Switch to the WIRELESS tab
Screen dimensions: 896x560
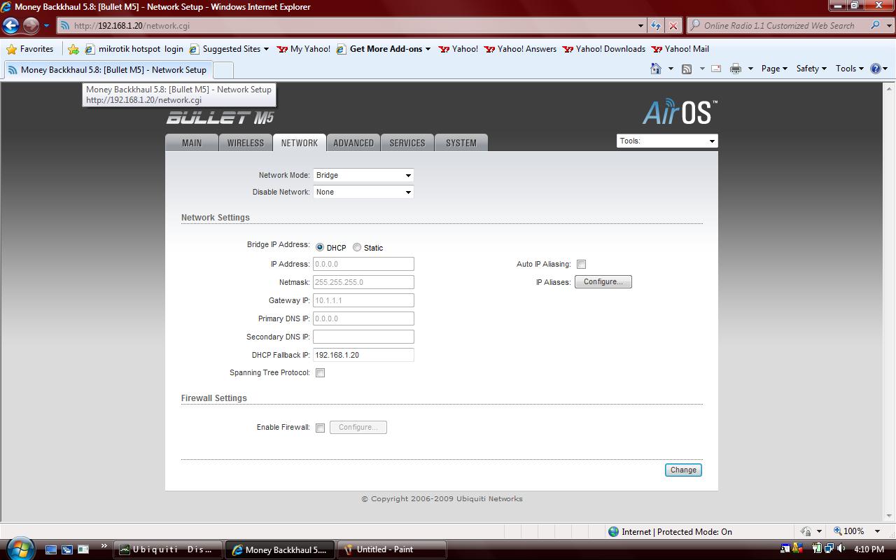246,143
